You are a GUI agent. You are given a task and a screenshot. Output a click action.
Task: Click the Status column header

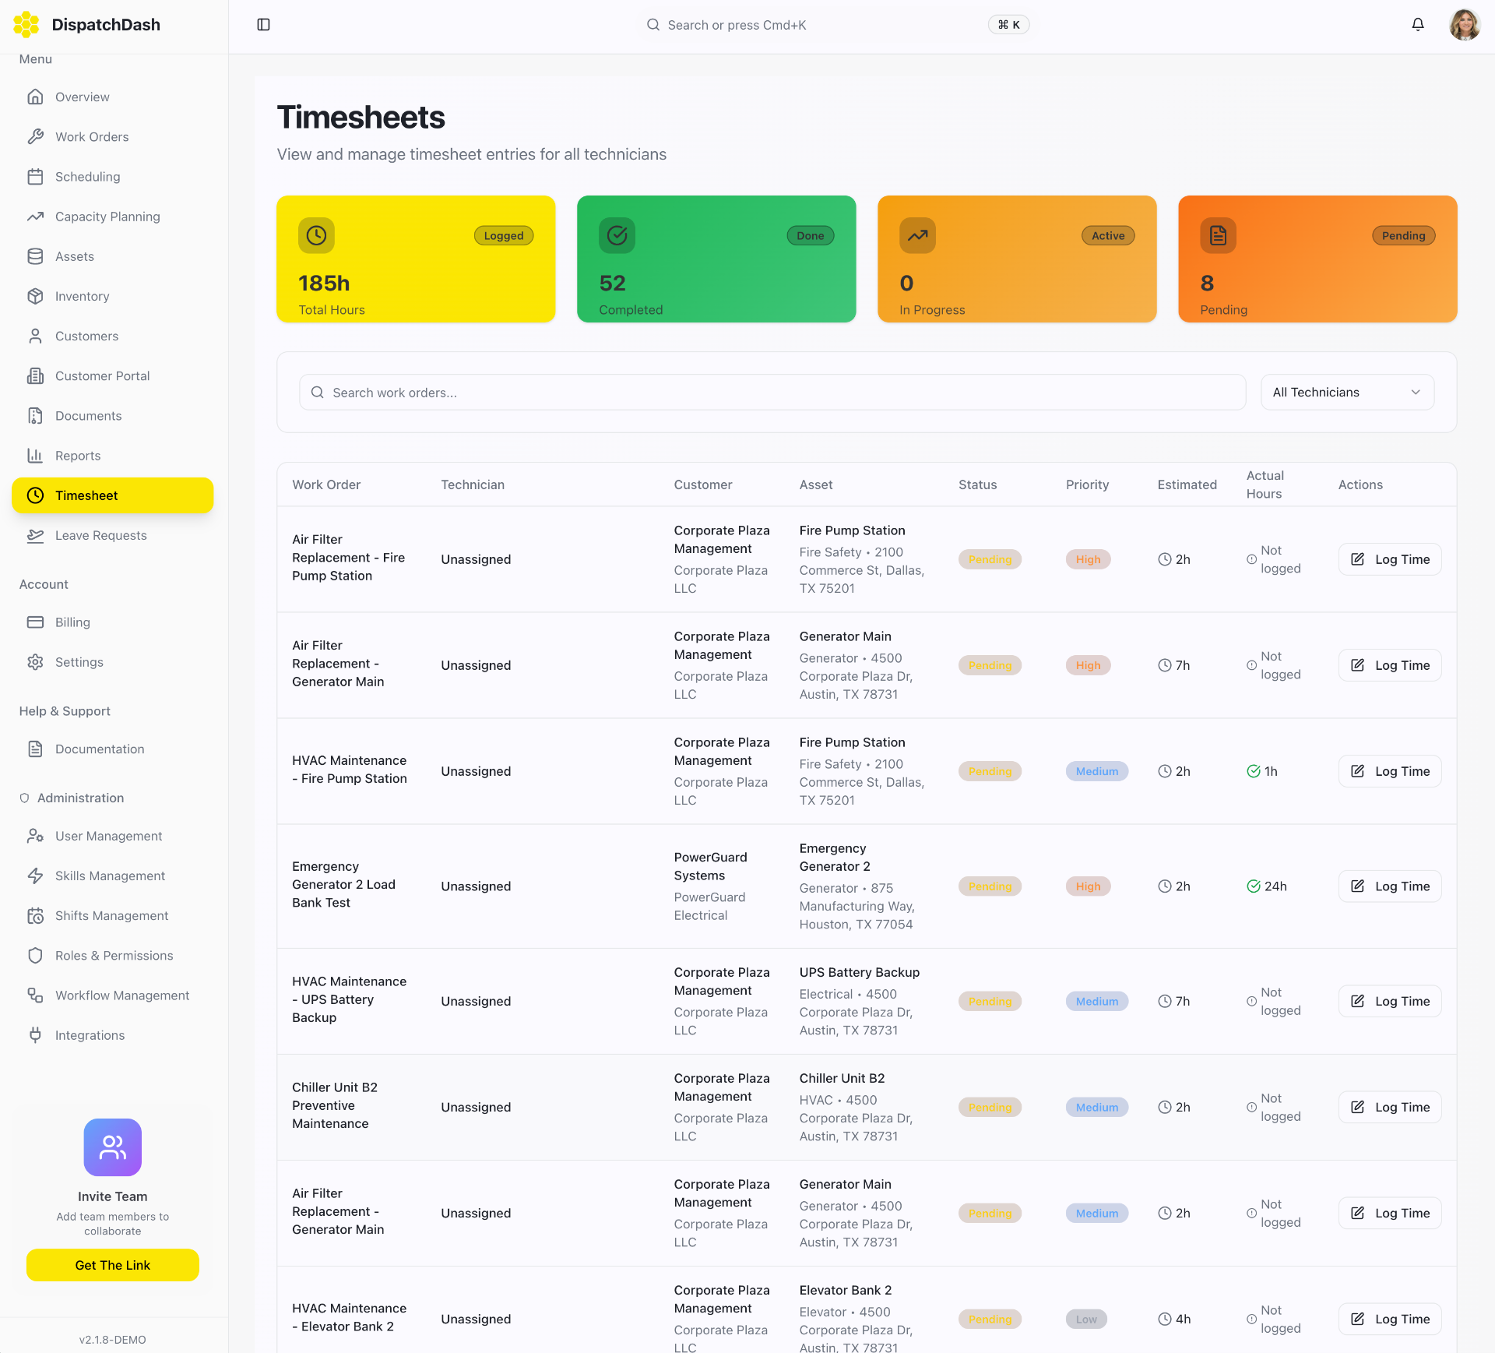(977, 484)
